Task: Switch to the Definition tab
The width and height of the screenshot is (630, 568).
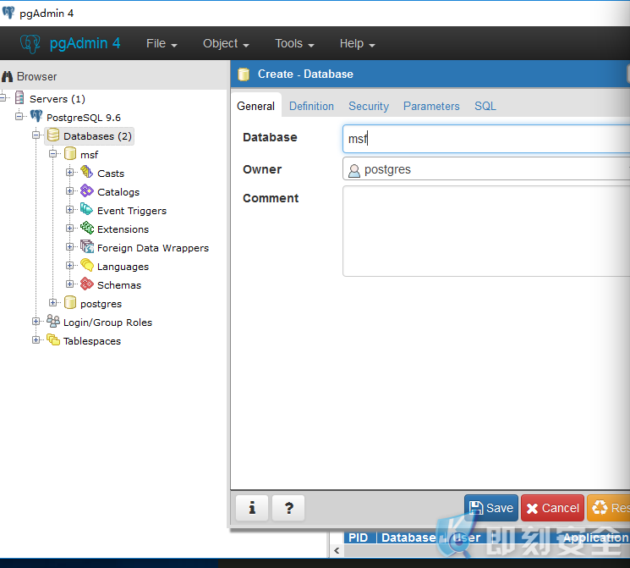Action: [x=311, y=106]
